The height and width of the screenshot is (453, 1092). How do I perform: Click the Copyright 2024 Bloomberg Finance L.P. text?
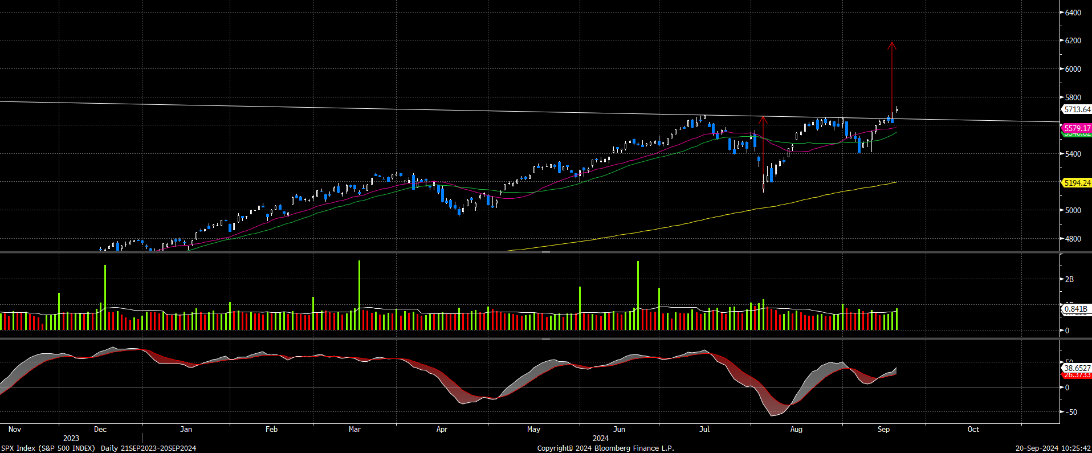(x=605, y=448)
